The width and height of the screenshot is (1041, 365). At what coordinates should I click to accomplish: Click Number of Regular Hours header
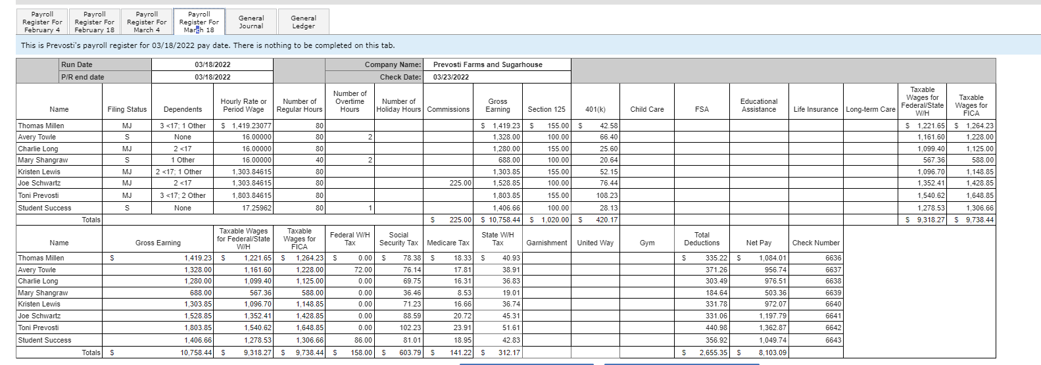[299, 105]
